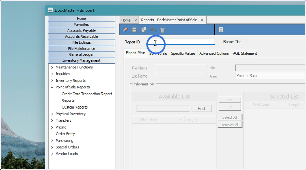Open the General Ledger section
Screen dimensions: 306x170
tap(81, 54)
